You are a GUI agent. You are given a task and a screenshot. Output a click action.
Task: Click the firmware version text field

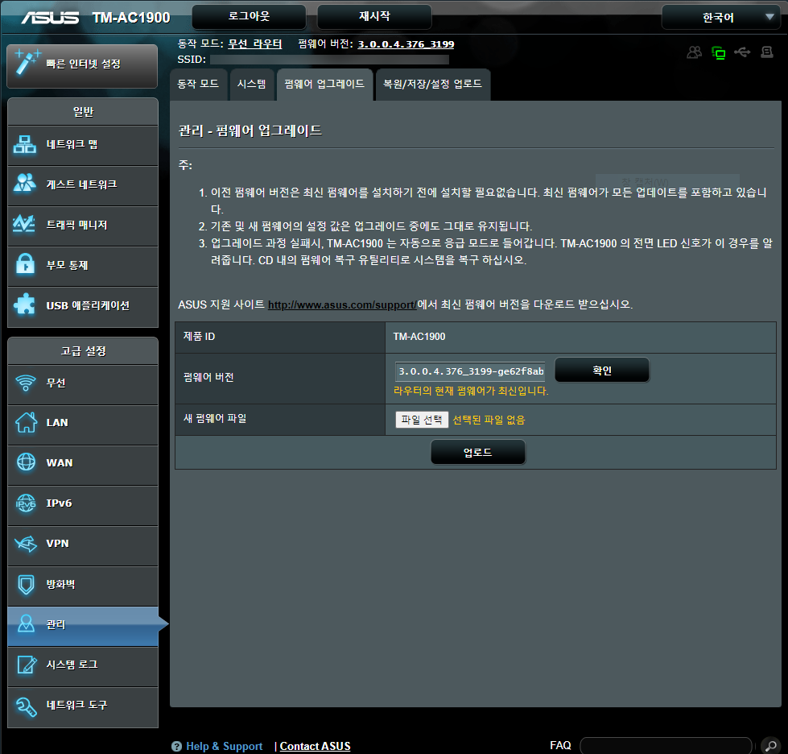click(470, 371)
